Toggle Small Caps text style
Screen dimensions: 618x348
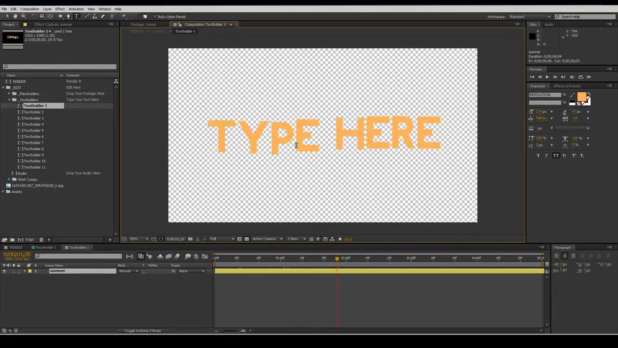click(x=565, y=156)
